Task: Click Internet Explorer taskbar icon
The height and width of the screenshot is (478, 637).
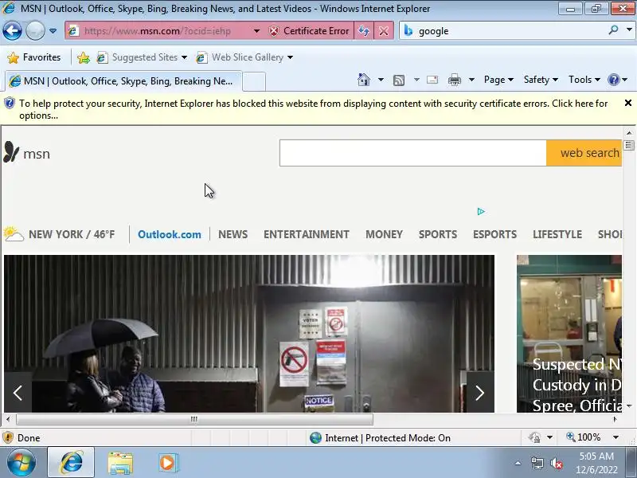Action: (71, 463)
